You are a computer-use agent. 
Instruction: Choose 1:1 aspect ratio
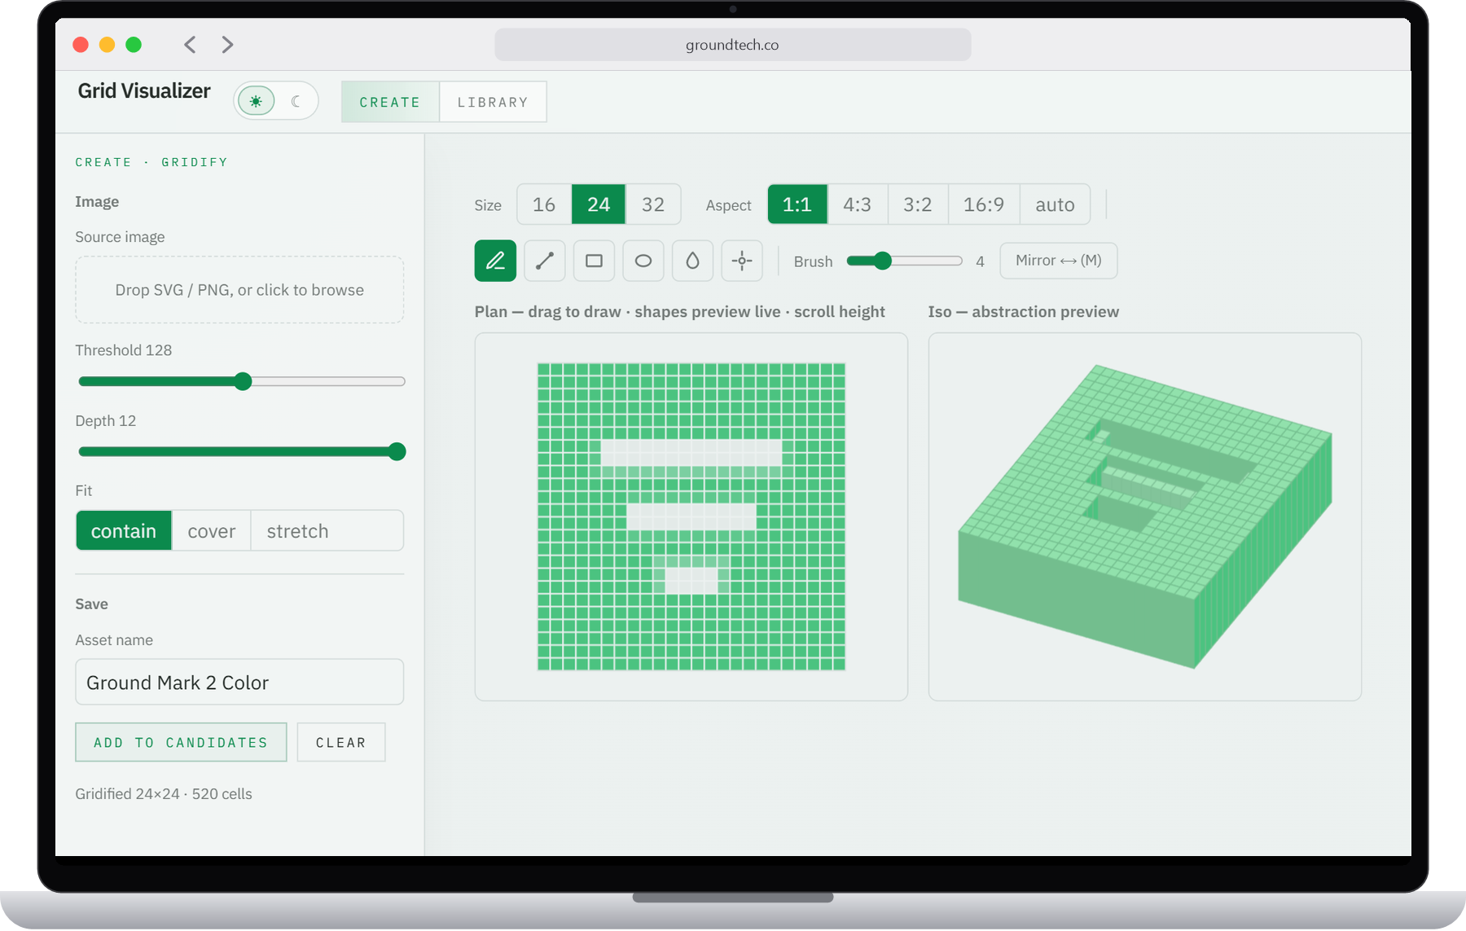[x=797, y=204]
